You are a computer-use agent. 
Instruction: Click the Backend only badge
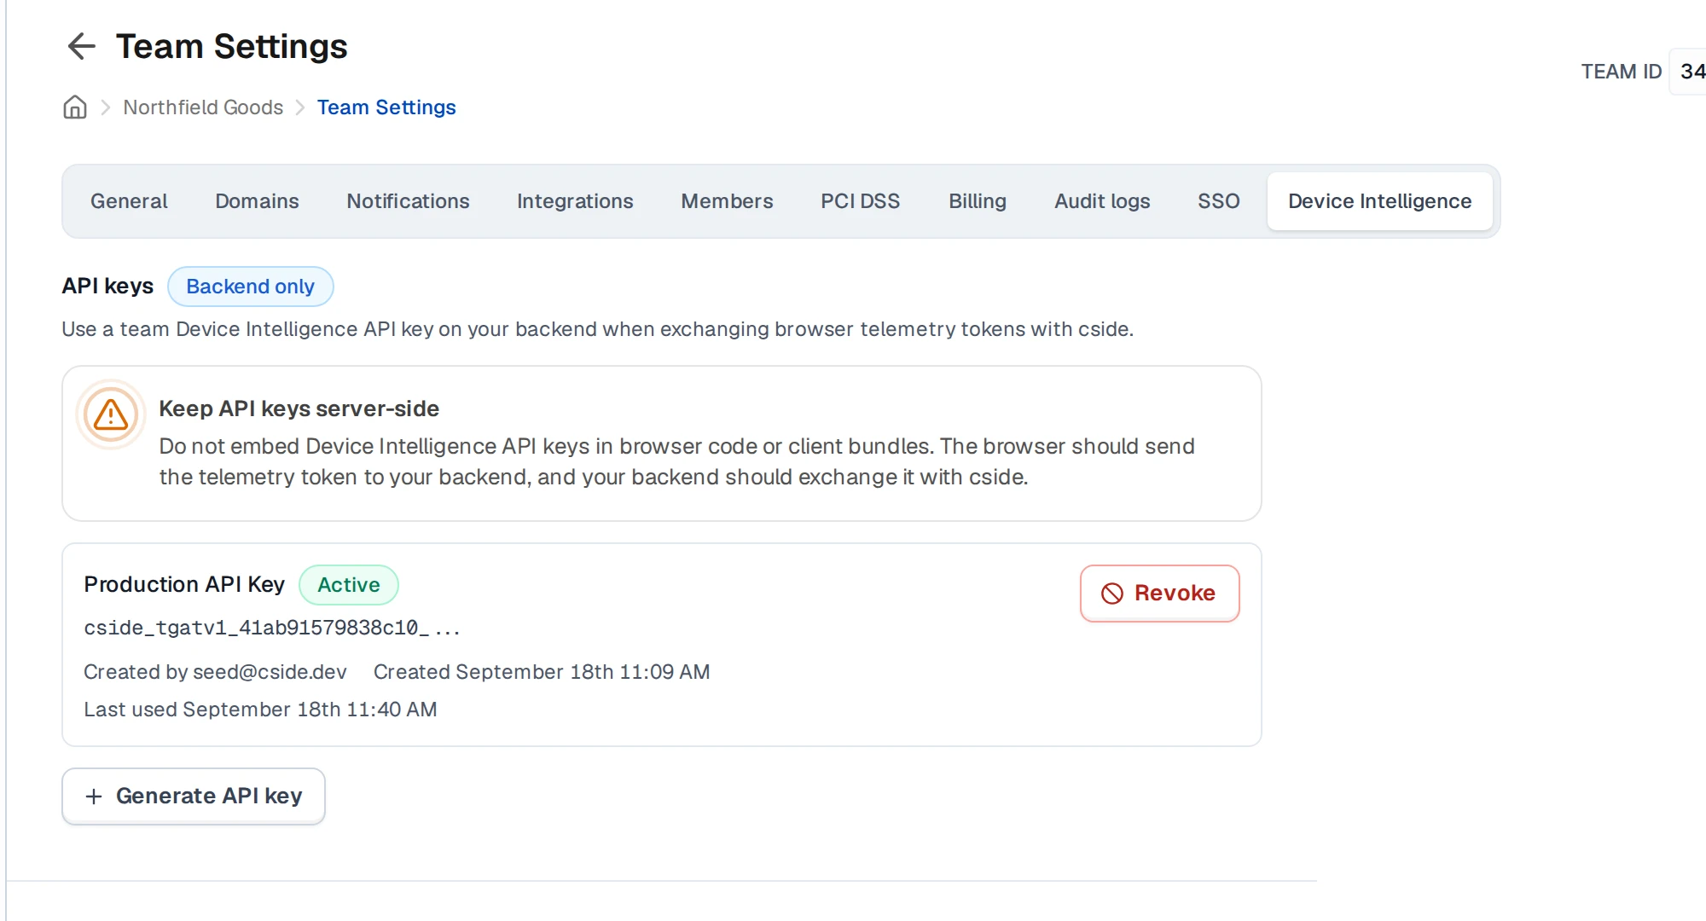pyautogui.click(x=250, y=287)
